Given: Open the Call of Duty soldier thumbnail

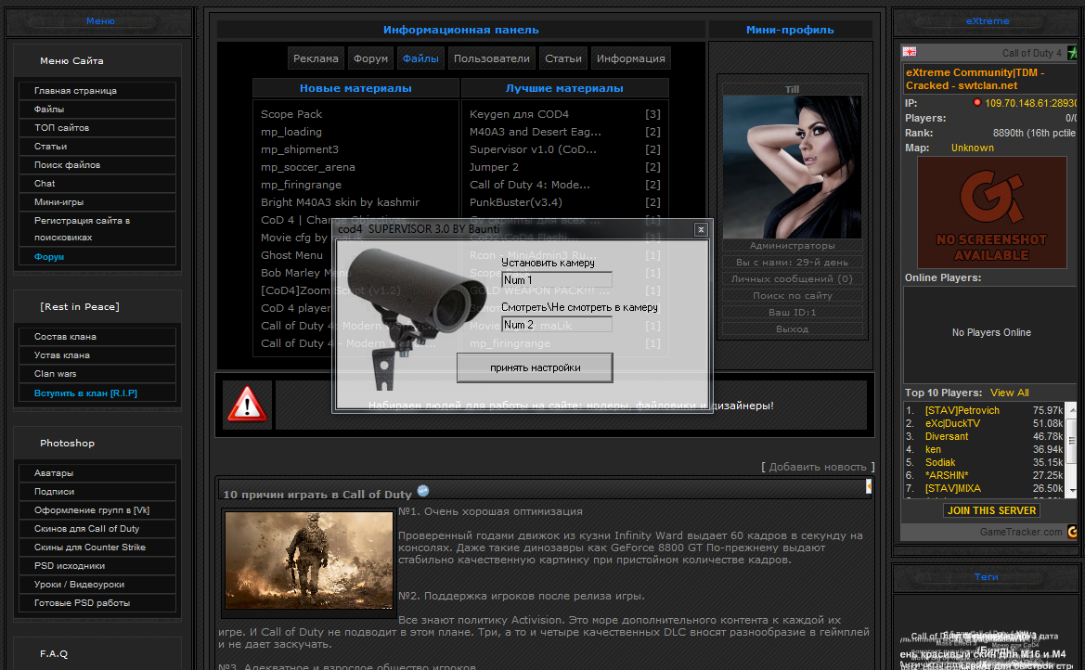Looking at the screenshot, I should click(x=309, y=560).
